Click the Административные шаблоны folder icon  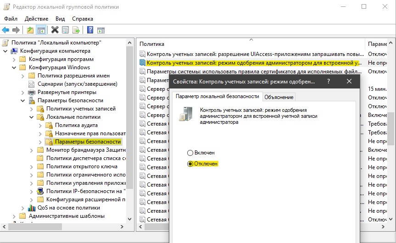click(x=23, y=216)
